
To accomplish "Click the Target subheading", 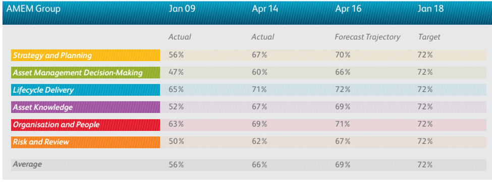I will click(x=429, y=37).
